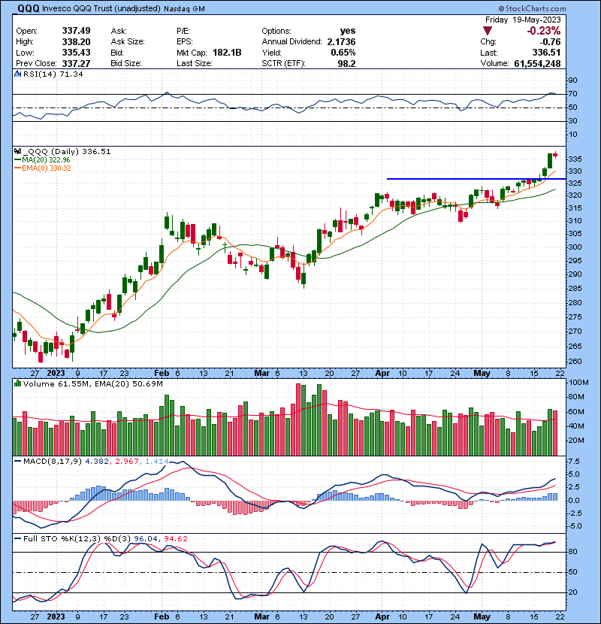Viewport: 601px width, 624px height.
Task: Click the EPS: field label
Action: (x=185, y=42)
